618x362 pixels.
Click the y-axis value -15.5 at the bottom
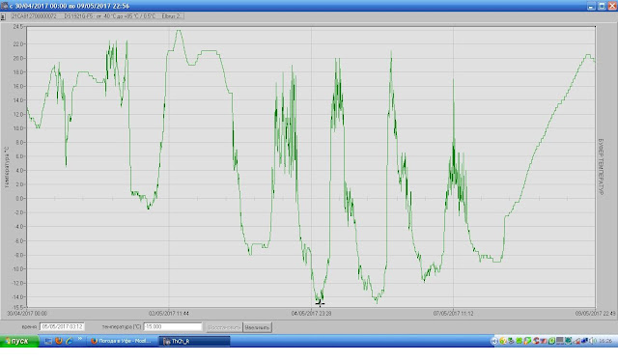(17, 306)
